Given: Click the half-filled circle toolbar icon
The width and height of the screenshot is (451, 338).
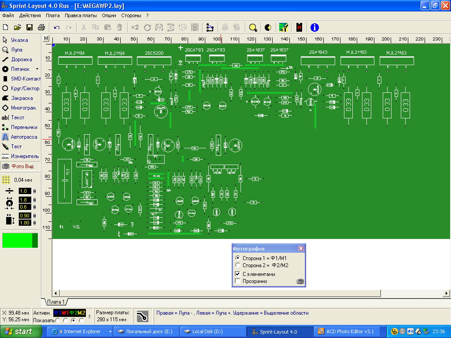Looking at the screenshot, I should (x=268, y=27).
